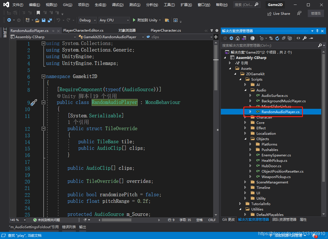
Task: Toggle auto-hide pin on Solution Explorer panel
Action: click(317, 31)
